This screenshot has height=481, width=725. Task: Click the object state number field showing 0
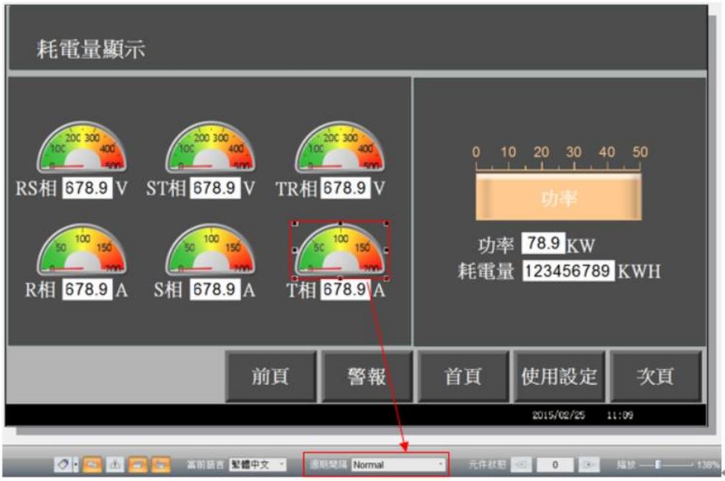click(x=555, y=464)
